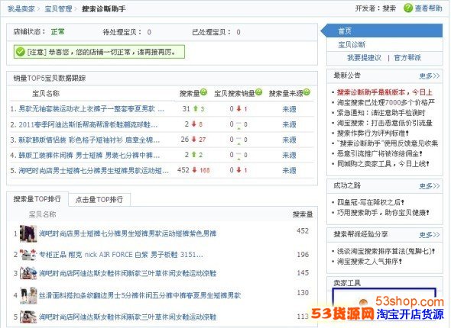Open ranking link 淘吧时尚店男士短裤…紫色男裤
451x328 pixels.
(128, 233)
